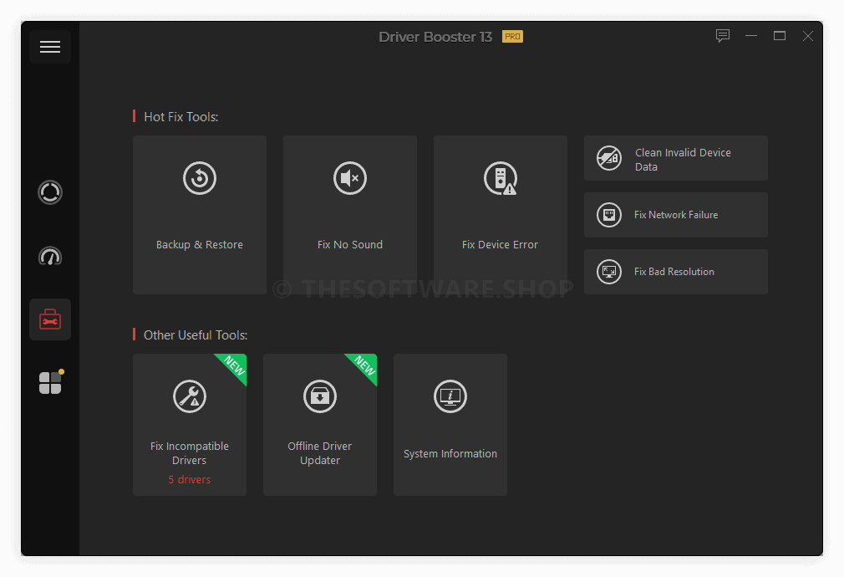Image resolution: width=844 pixels, height=577 pixels.
Task: Click the PRO badge by the title
Action: [x=512, y=37]
